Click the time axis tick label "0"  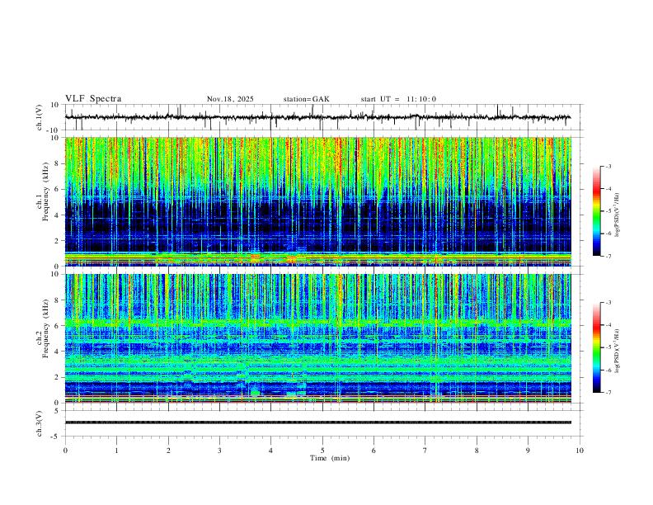click(x=65, y=451)
